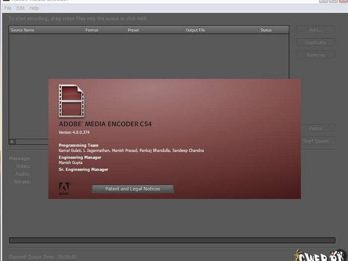
Task: Click the Start Queue button
Action: tap(318, 141)
